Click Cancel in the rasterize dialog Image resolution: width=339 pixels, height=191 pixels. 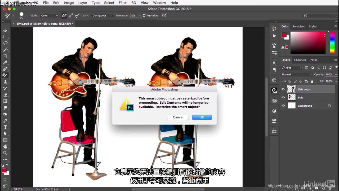tap(178, 117)
